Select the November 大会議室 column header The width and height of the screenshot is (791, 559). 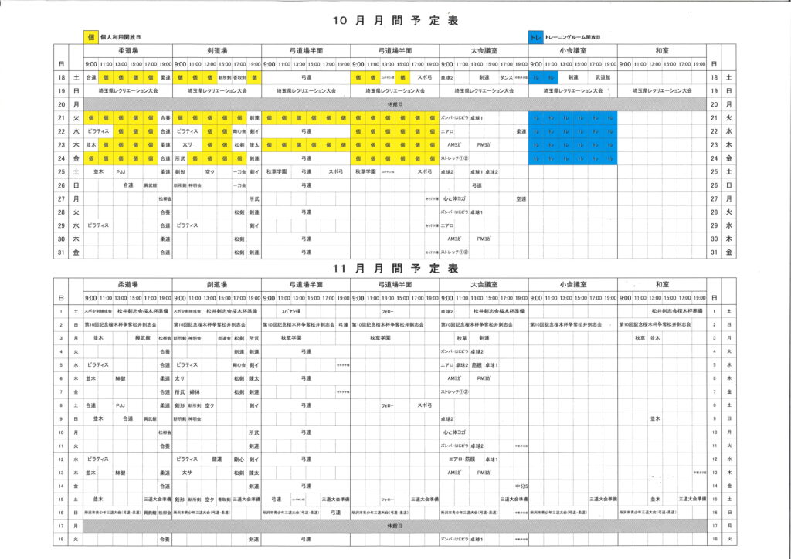point(484,284)
